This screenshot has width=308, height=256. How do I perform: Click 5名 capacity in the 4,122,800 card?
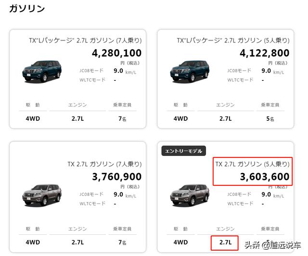[x=270, y=119]
